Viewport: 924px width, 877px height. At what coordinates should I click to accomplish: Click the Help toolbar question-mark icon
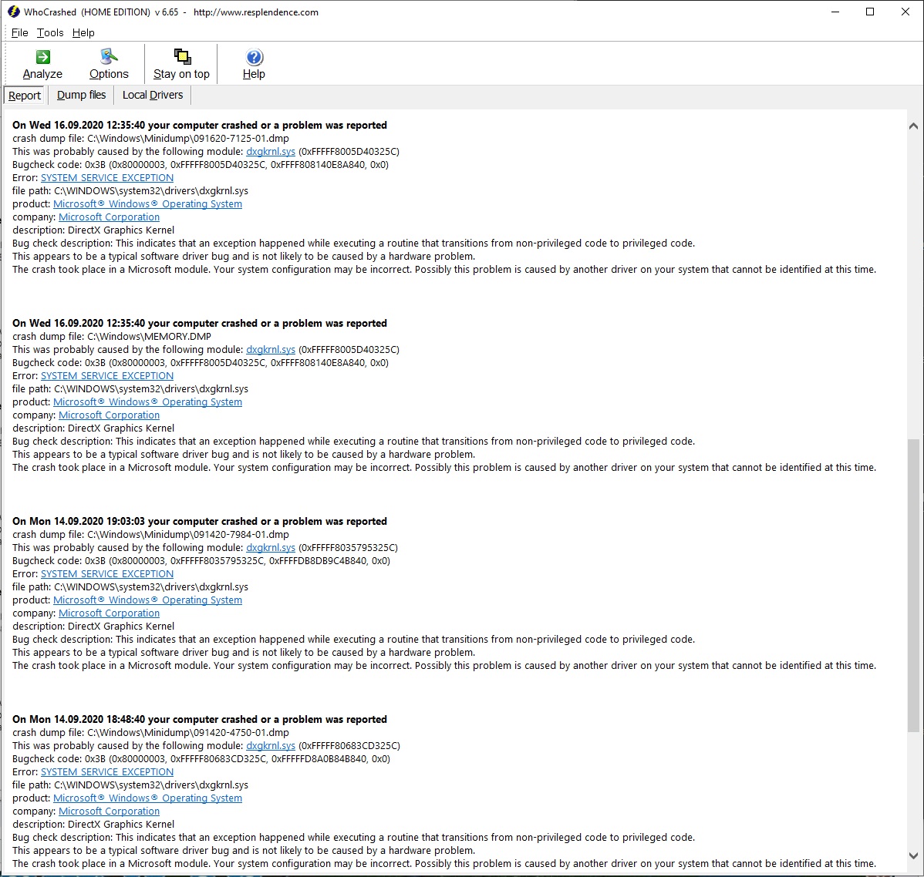(254, 57)
